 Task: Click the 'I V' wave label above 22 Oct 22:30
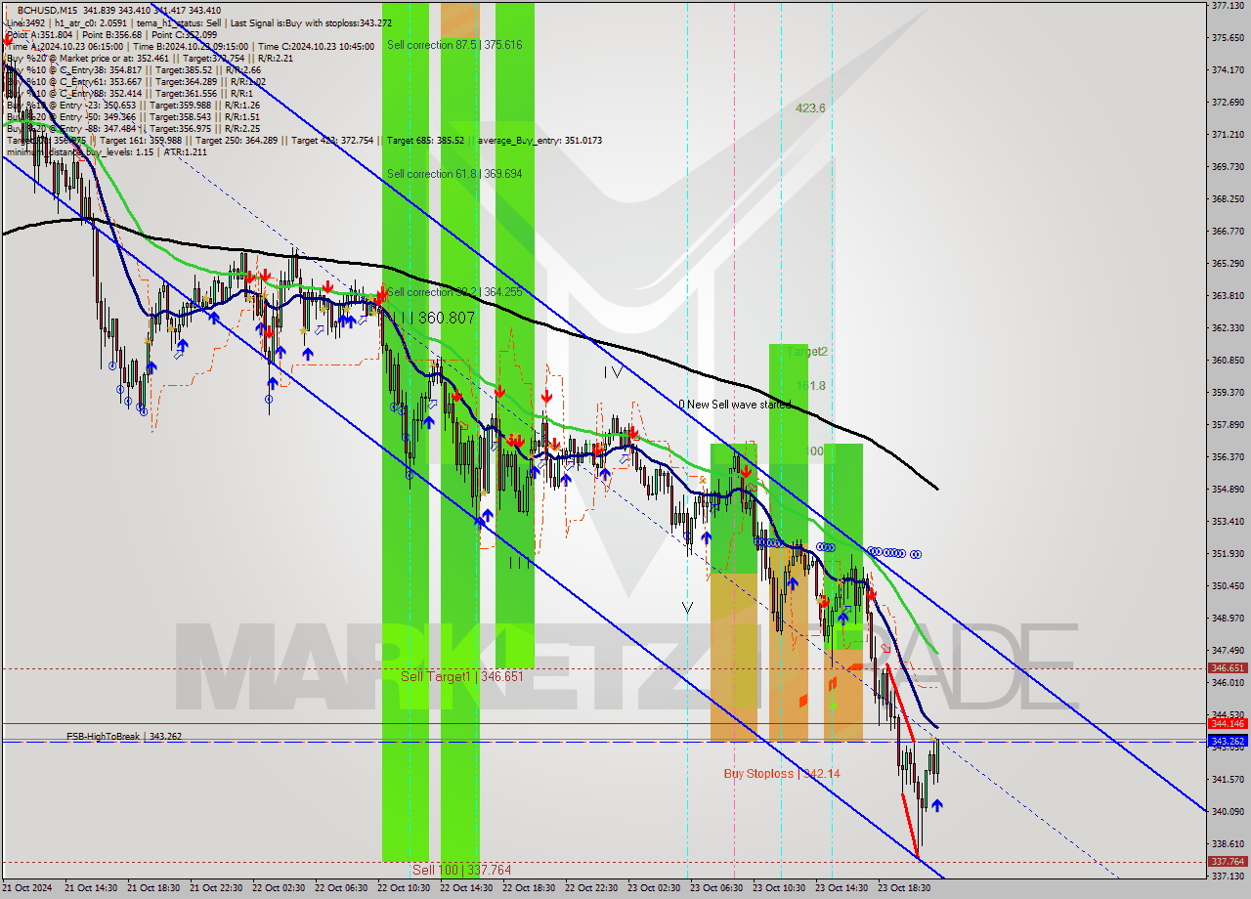click(x=613, y=372)
